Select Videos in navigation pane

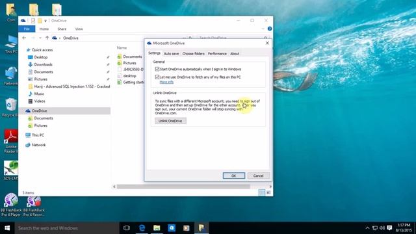(x=39, y=101)
